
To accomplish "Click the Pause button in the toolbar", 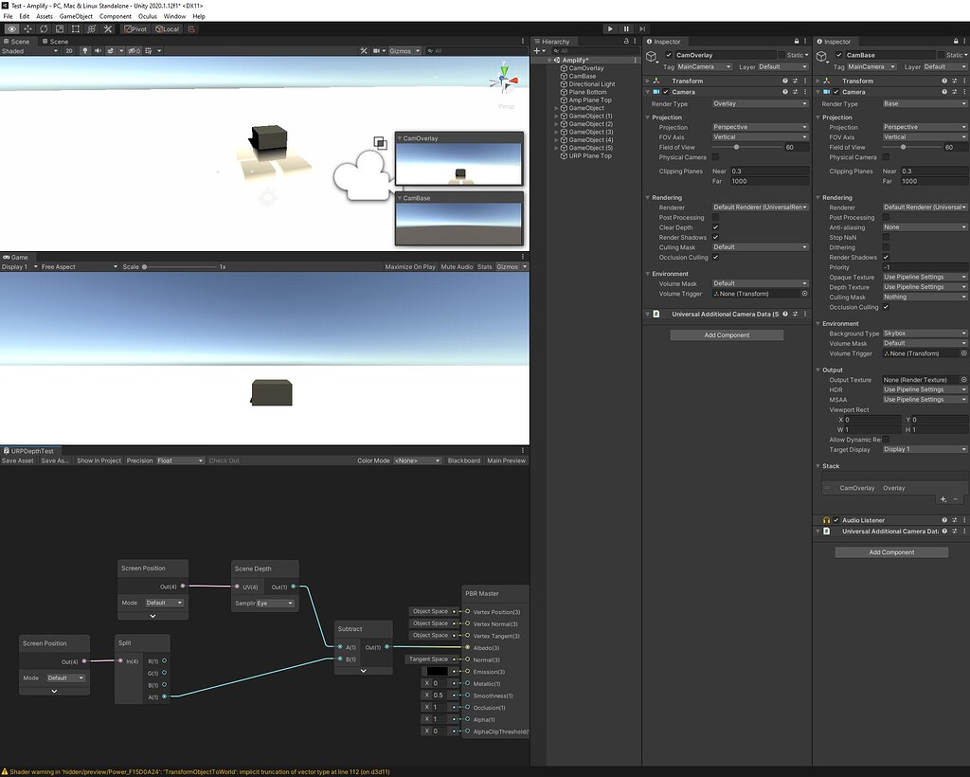I will click(625, 28).
